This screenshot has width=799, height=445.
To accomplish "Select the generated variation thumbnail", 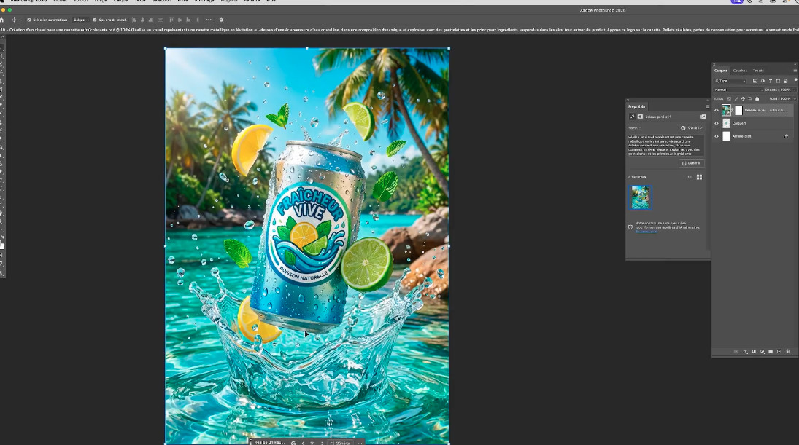I will tap(640, 197).
